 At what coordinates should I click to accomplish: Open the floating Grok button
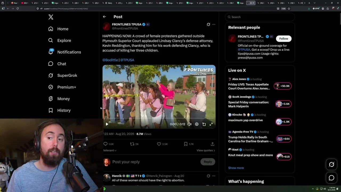click(x=331, y=165)
